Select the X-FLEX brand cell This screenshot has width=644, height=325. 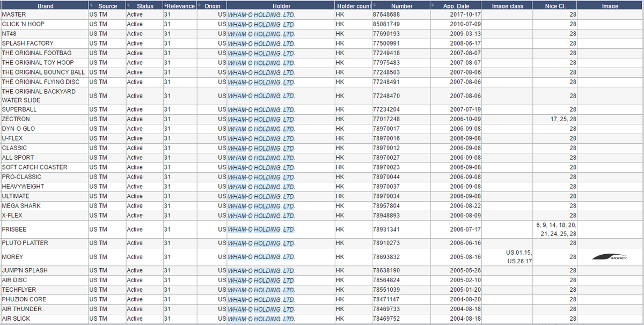coord(45,216)
